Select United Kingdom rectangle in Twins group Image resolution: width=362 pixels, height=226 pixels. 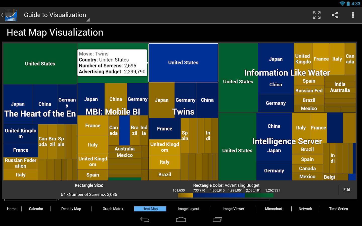[165, 147]
